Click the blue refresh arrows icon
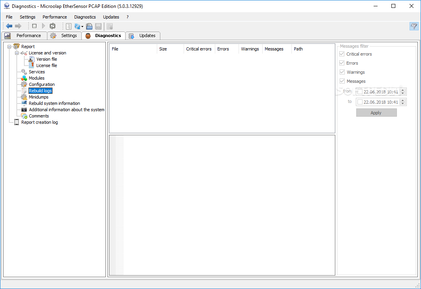 coord(77,26)
